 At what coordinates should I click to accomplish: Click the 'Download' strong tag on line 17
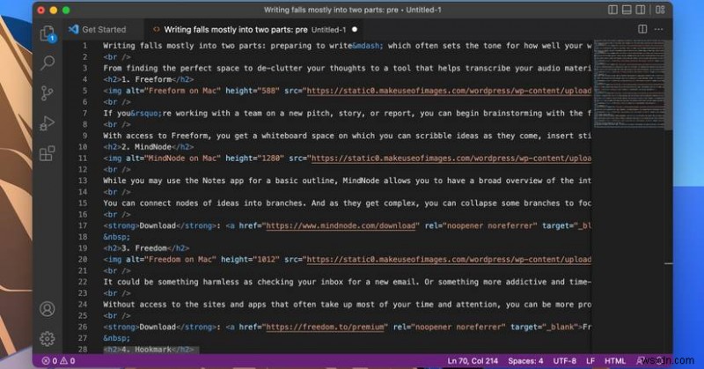point(158,225)
